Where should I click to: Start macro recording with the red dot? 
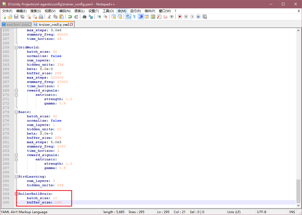(180, 17)
